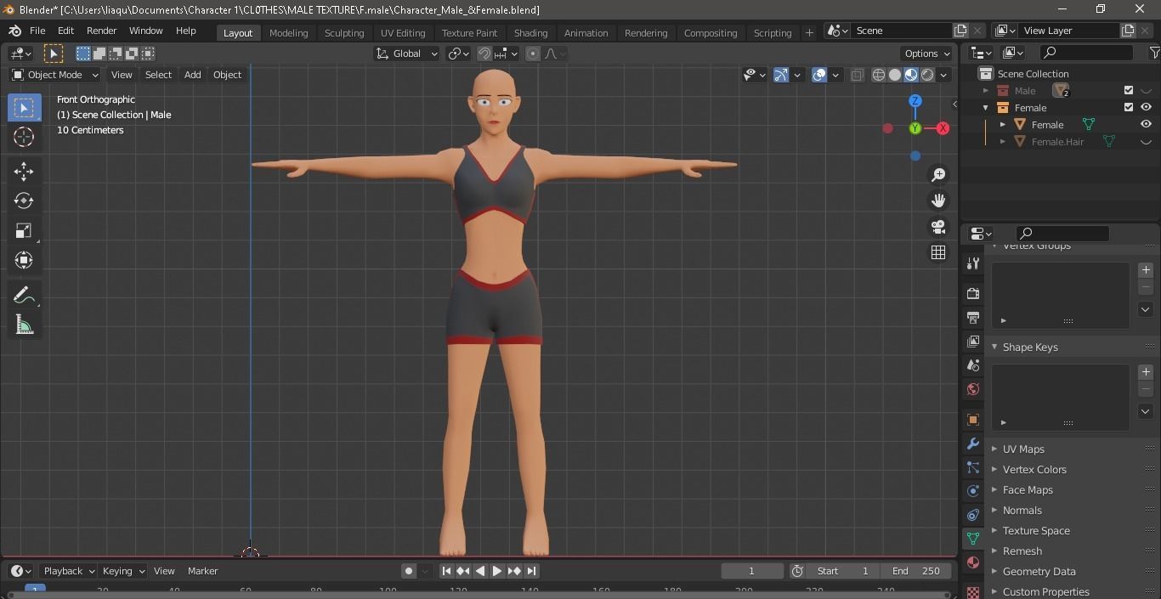Open the Object Data mesh properties tab
Image resolution: width=1161 pixels, height=599 pixels.
tap(973, 539)
